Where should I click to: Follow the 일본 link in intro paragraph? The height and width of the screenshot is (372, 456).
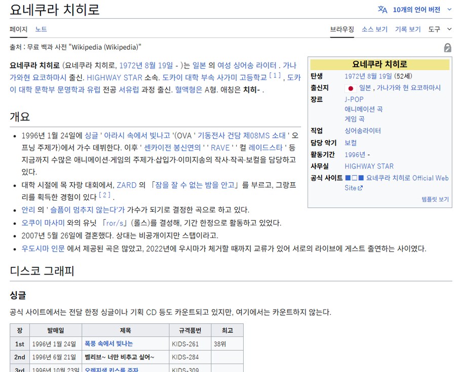pos(199,65)
